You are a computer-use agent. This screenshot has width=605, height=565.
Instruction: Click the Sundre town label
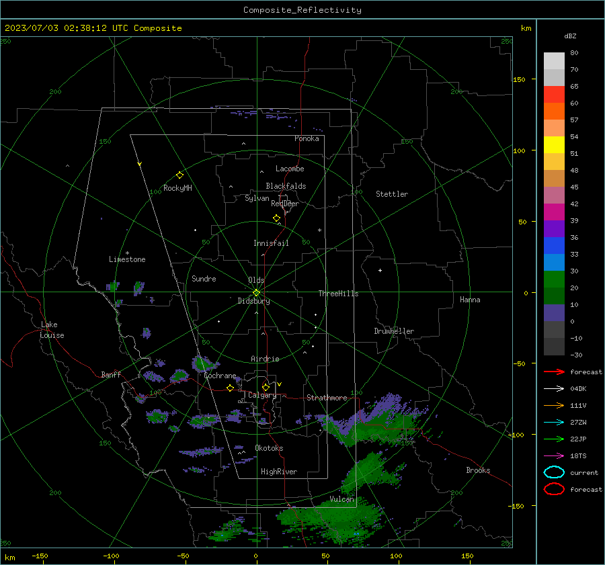204,278
